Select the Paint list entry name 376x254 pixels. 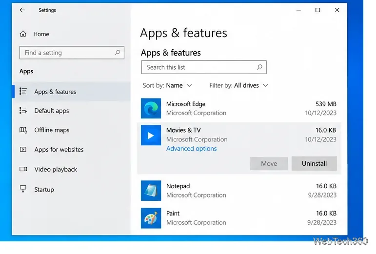pyautogui.click(x=173, y=214)
